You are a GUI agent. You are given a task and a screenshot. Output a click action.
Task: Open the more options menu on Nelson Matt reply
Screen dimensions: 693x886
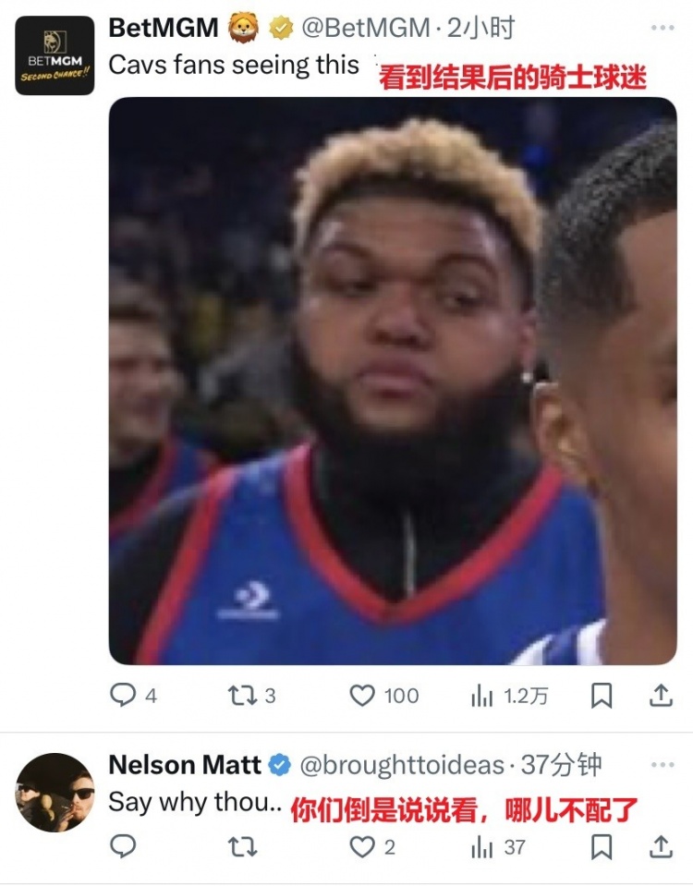coord(663,765)
